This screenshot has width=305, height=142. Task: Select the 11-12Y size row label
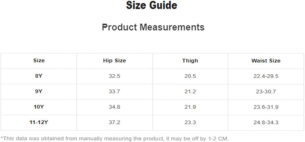point(39,122)
